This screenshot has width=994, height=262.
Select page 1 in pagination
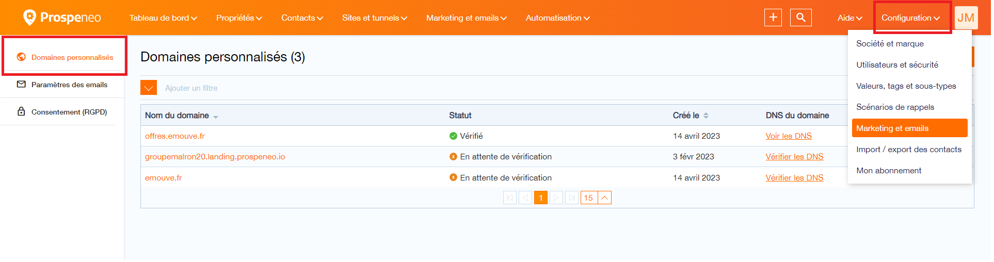click(541, 198)
